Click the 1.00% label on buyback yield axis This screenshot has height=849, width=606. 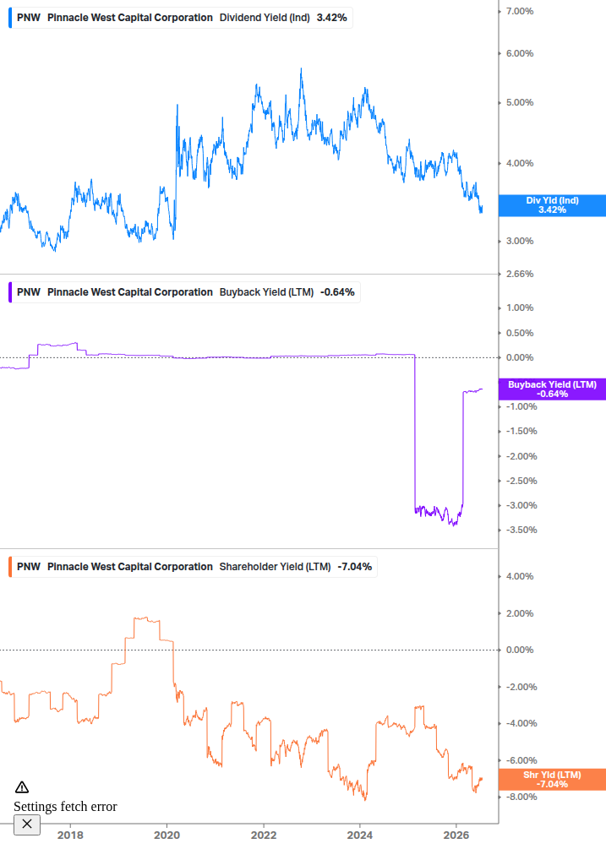coord(520,307)
